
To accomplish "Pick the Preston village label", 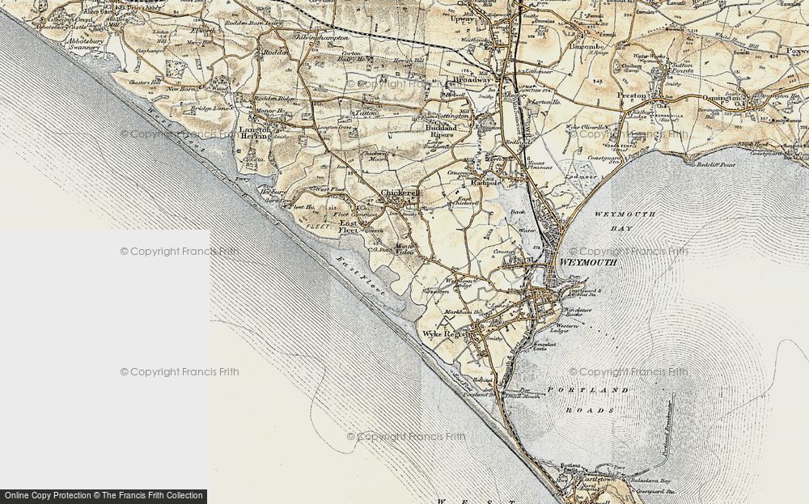I will [632, 95].
